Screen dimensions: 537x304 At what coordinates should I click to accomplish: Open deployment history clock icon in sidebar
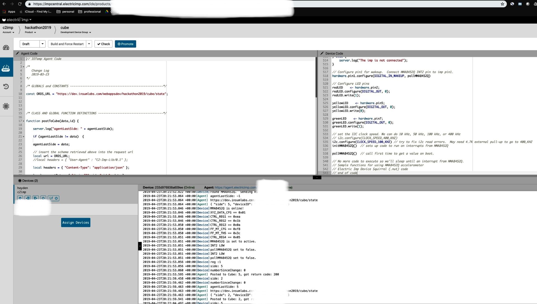(6, 86)
